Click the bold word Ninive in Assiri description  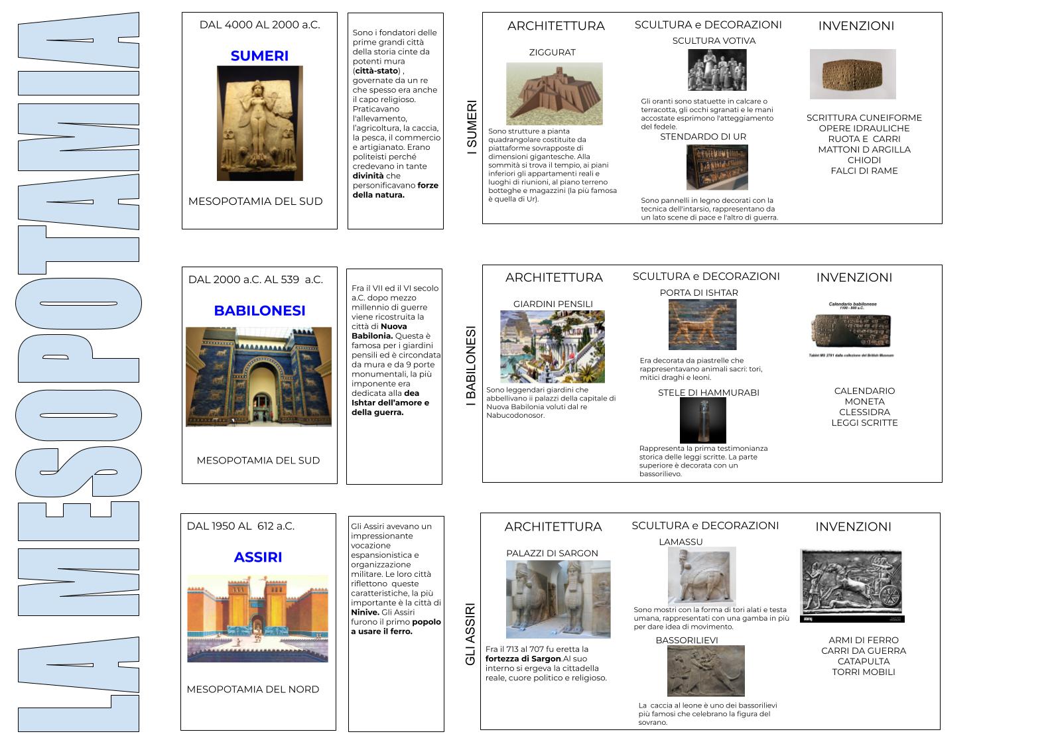click(365, 612)
